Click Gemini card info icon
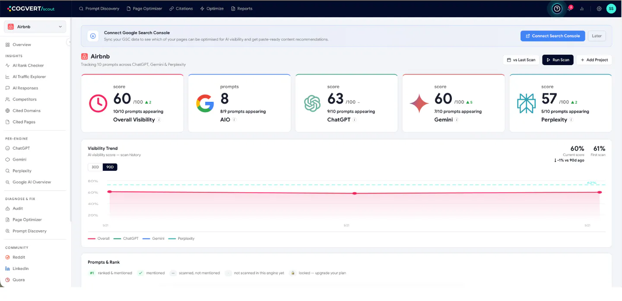622x301 pixels. [x=457, y=120]
